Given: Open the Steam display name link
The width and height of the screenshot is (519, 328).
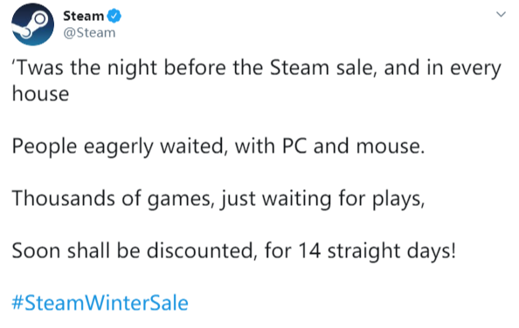Looking at the screenshot, I should coord(83,16).
